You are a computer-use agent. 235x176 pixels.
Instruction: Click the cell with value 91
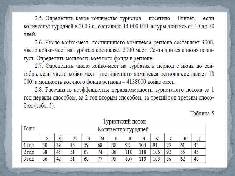click(155, 145)
